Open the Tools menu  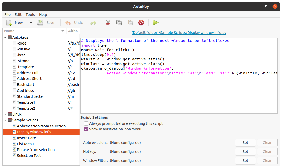point(30,15)
